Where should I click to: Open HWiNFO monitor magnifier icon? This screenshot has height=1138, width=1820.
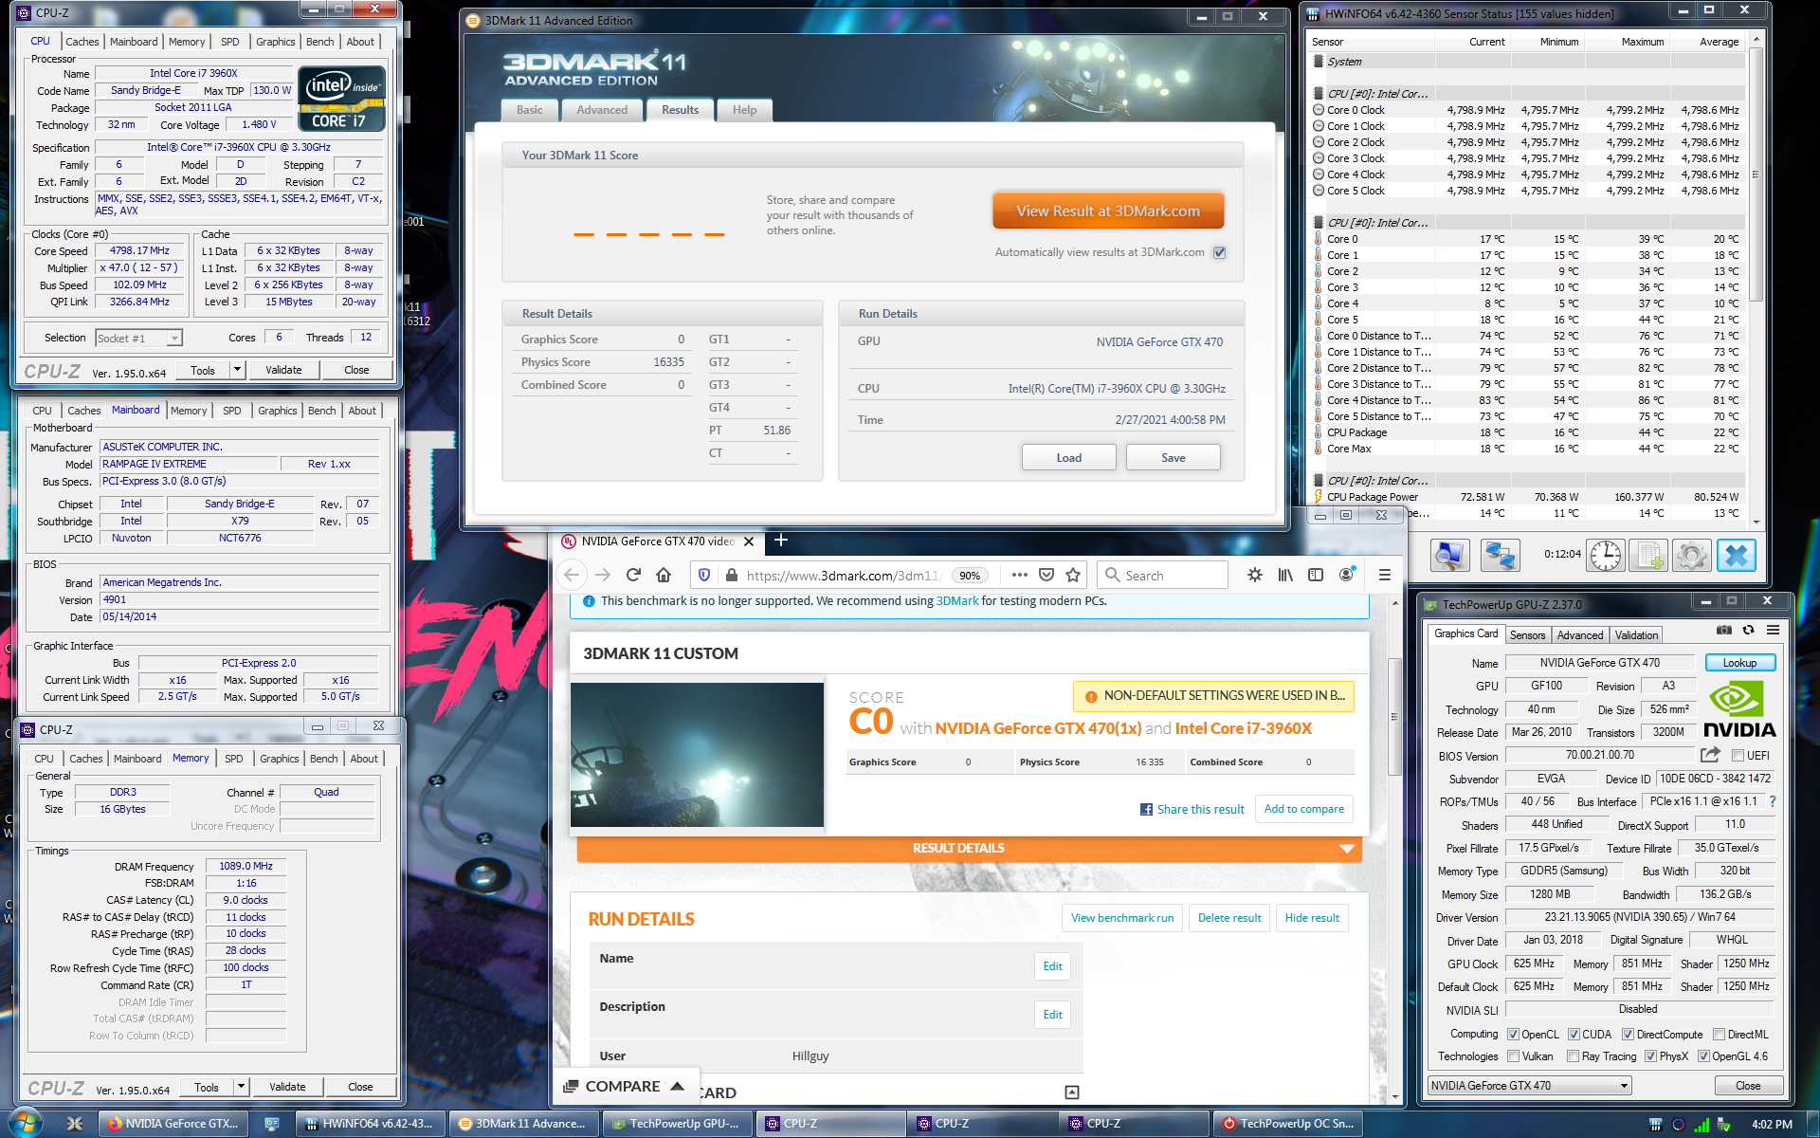(x=1449, y=556)
